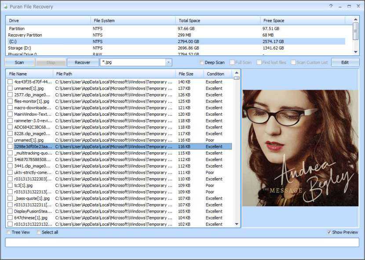The width and height of the screenshot is (365, 260).
Task: Click the file list scroll-down arrow
Action: [x=237, y=224]
